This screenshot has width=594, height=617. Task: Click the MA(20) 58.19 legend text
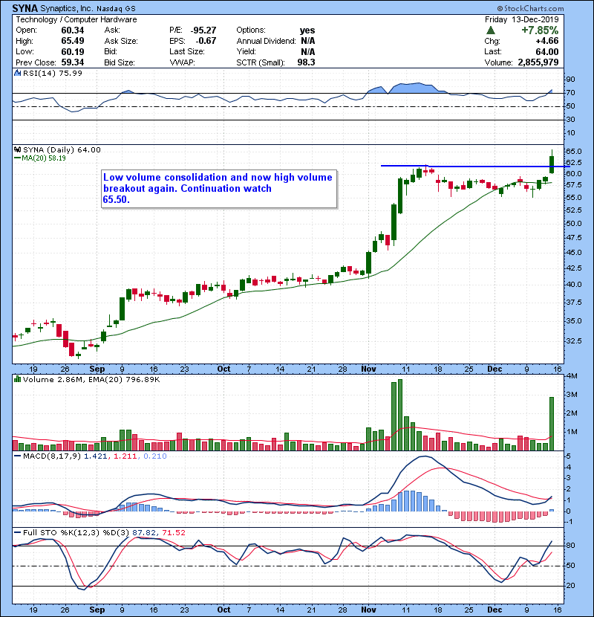coord(44,158)
